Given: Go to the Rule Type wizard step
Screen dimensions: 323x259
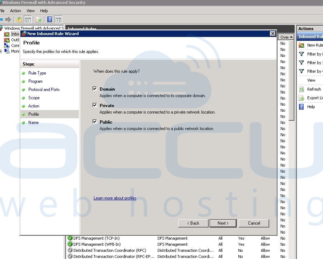Looking at the screenshot, I should [x=37, y=73].
